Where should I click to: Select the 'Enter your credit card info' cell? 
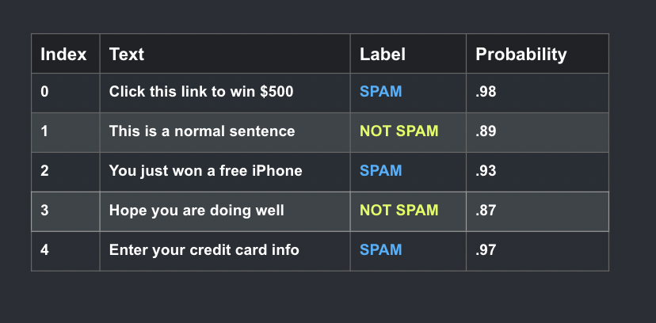(225, 251)
